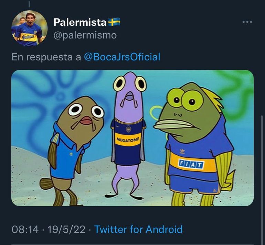The height and width of the screenshot is (245, 265).
Task: Open the three-dot more options menu
Action: (x=247, y=22)
